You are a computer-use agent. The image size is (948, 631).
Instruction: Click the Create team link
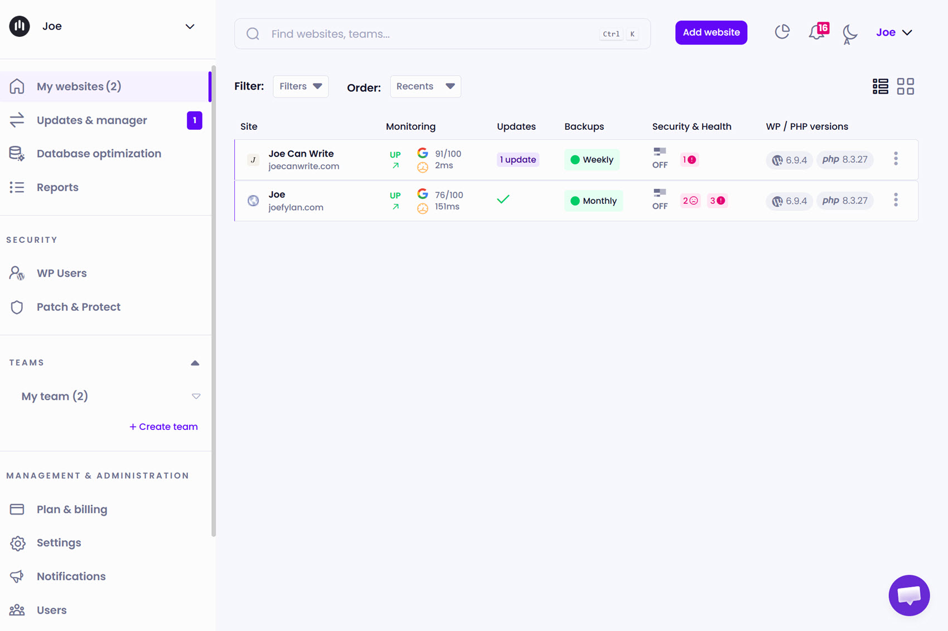pos(163,427)
